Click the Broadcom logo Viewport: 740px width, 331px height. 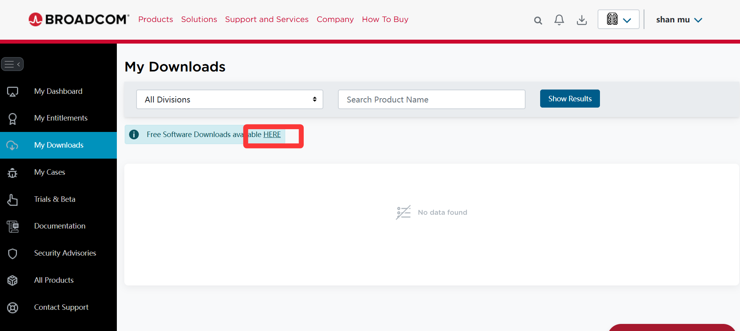(79, 19)
